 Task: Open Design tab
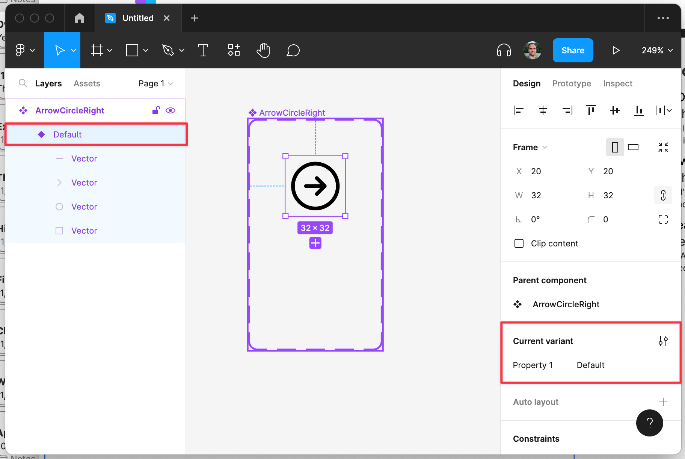(527, 83)
